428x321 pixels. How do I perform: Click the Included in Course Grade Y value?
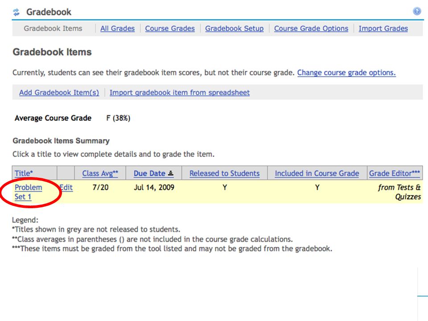click(x=317, y=188)
